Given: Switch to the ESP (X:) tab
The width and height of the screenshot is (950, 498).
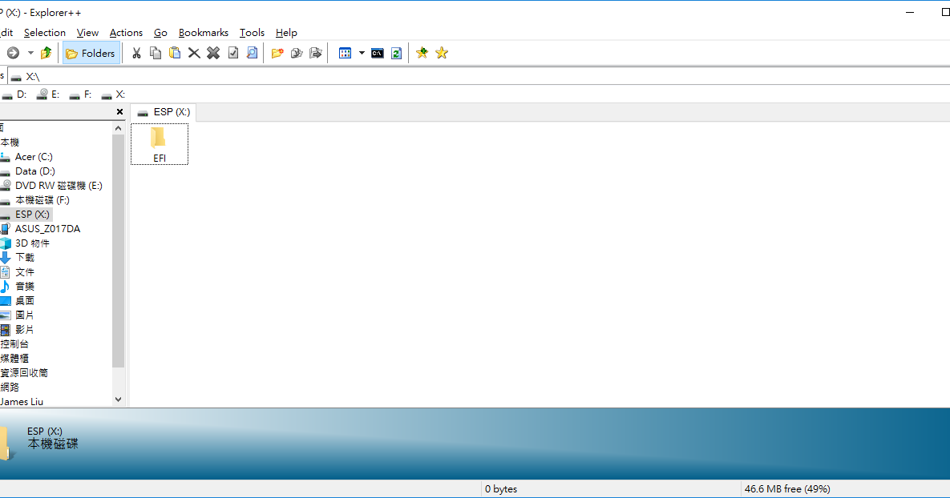Looking at the screenshot, I should 162,112.
